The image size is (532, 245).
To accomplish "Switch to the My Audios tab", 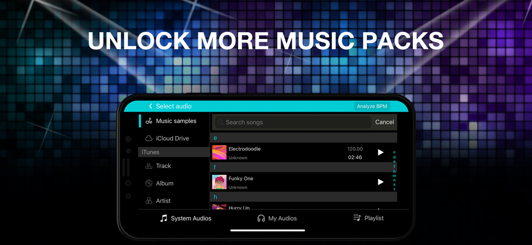I will [277, 218].
